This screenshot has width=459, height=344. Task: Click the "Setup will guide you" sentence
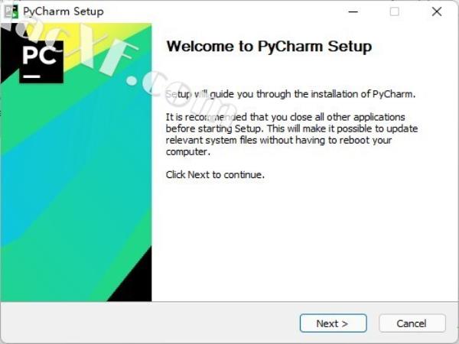(291, 94)
